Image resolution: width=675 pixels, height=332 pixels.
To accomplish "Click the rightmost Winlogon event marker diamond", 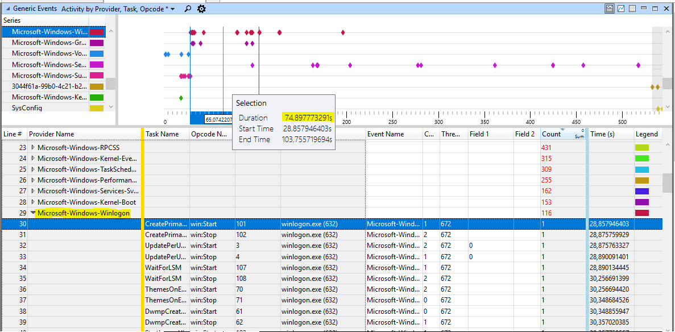I will [x=343, y=32].
